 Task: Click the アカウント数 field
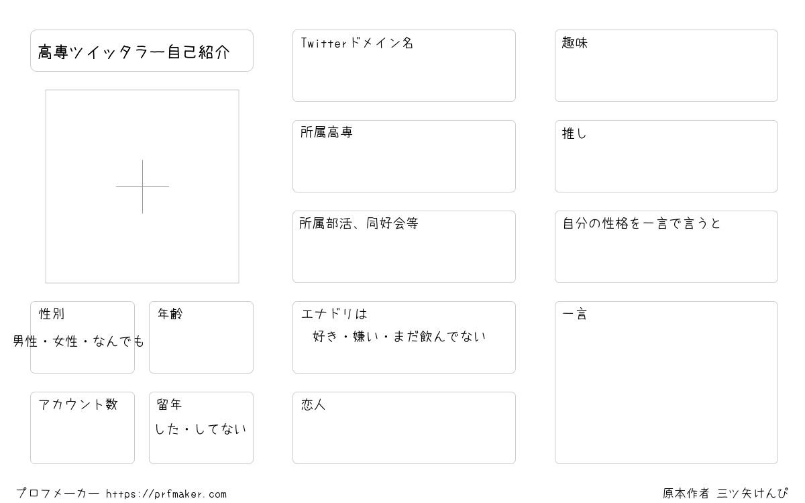point(83,428)
